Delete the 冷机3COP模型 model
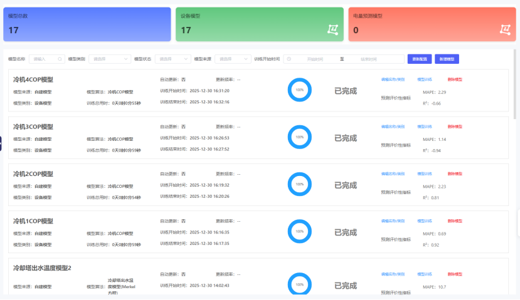 click(455, 127)
